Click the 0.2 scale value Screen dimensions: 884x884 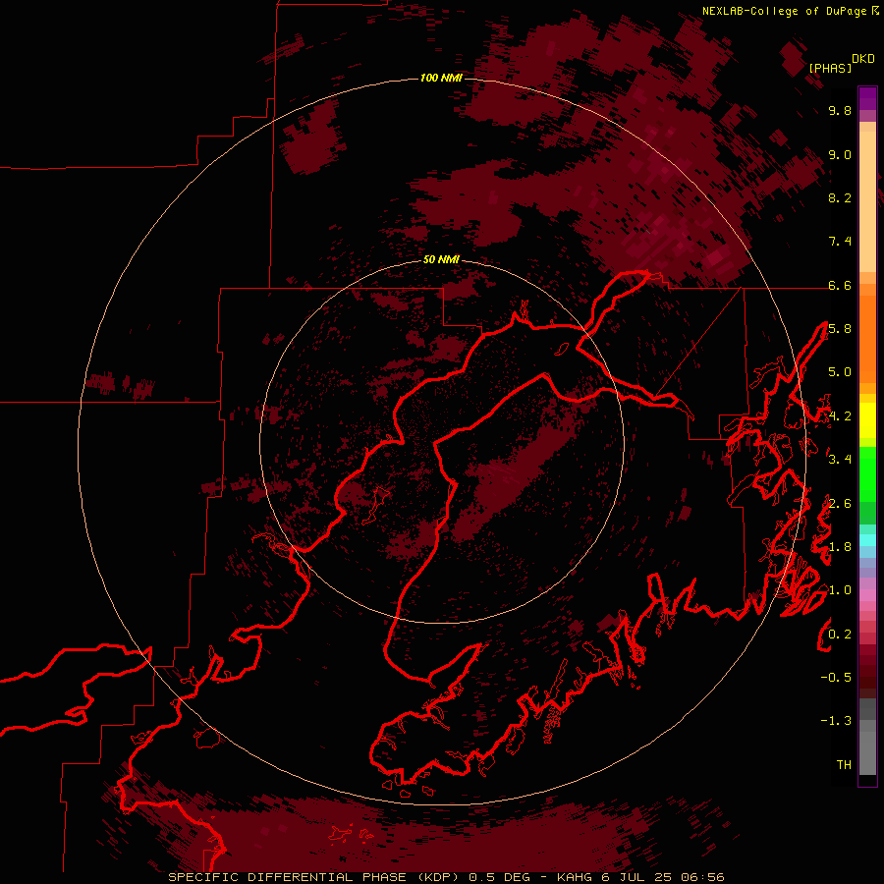tap(840, 635)
